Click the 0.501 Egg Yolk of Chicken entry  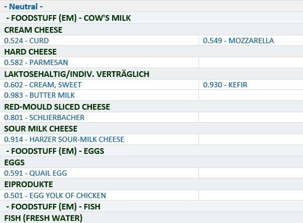55,195
